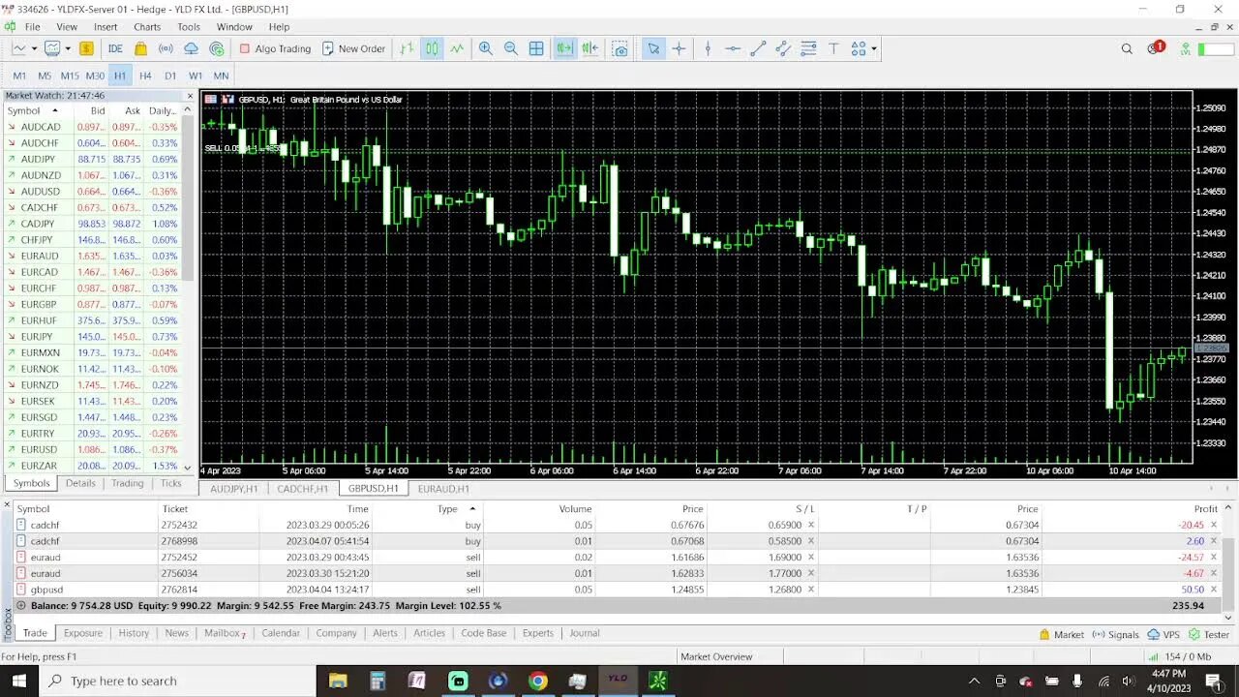Open the Market shopping bag icon
This screenshot has height=697, width=1239.
click(x=141, y=48)
